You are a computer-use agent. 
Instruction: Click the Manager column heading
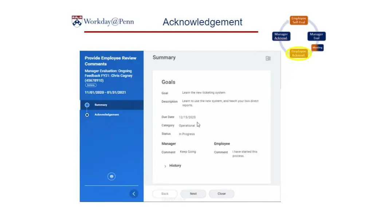[x=169, y=144]
